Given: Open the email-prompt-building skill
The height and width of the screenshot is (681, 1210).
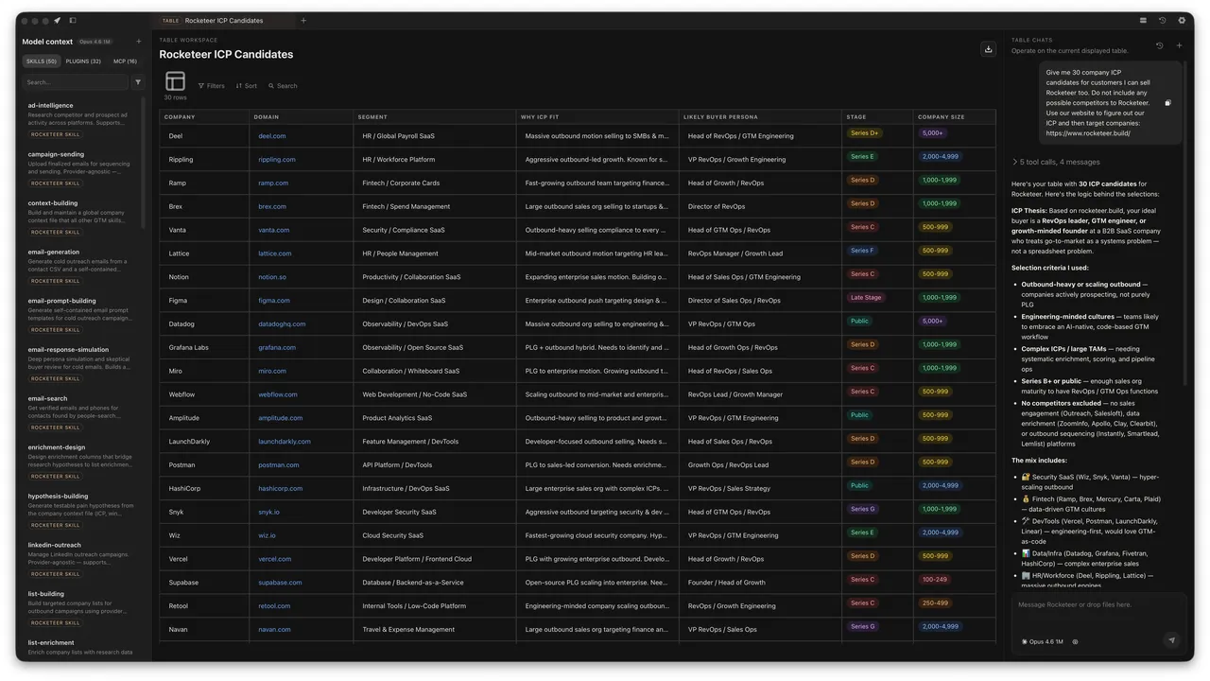Looking at the screenshot, I should (x=81, y=315).
